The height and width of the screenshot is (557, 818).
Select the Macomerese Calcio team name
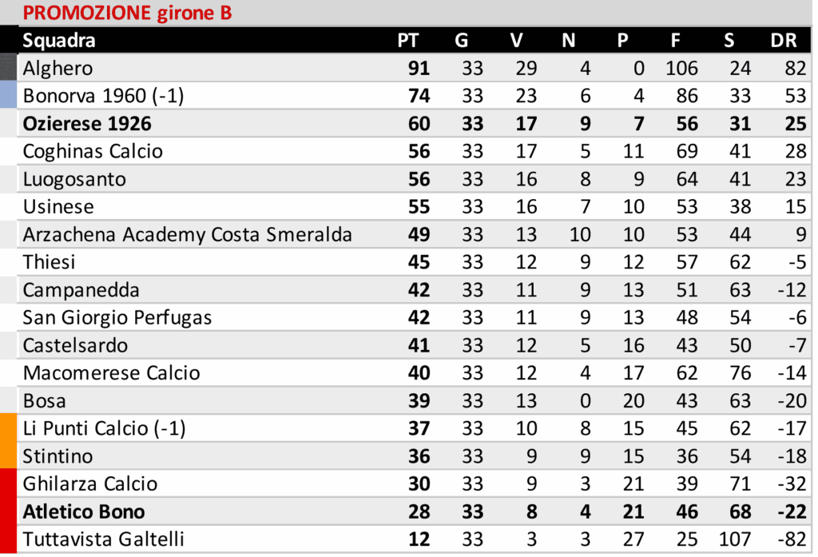tap(111, 373)
